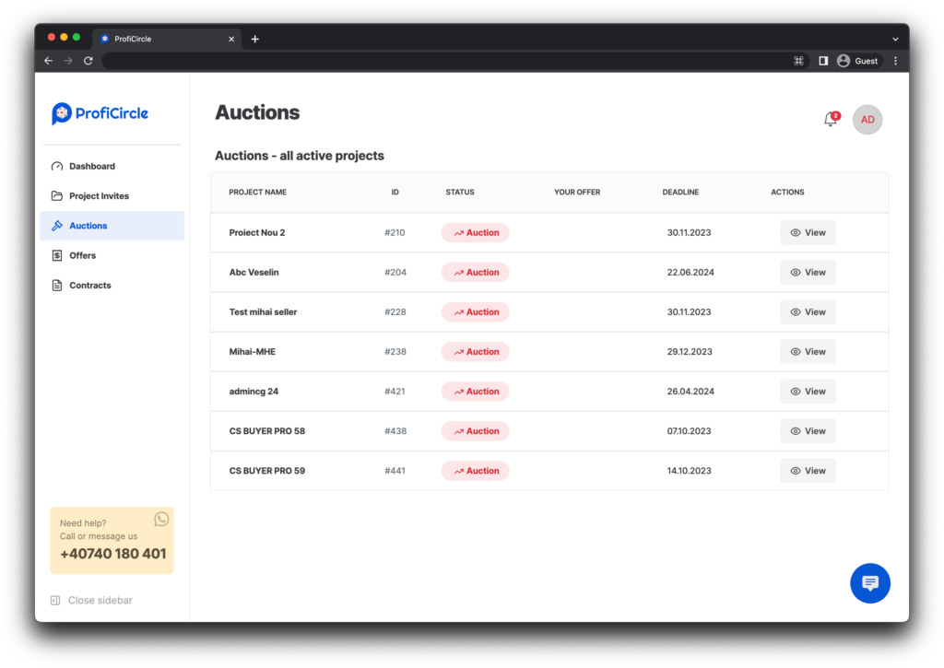Image resolution: width=944 pixels, height=668 pixels.
Task: View the Mihai-MHE auction
Action: pyautogui.click(x=808, y=351)
